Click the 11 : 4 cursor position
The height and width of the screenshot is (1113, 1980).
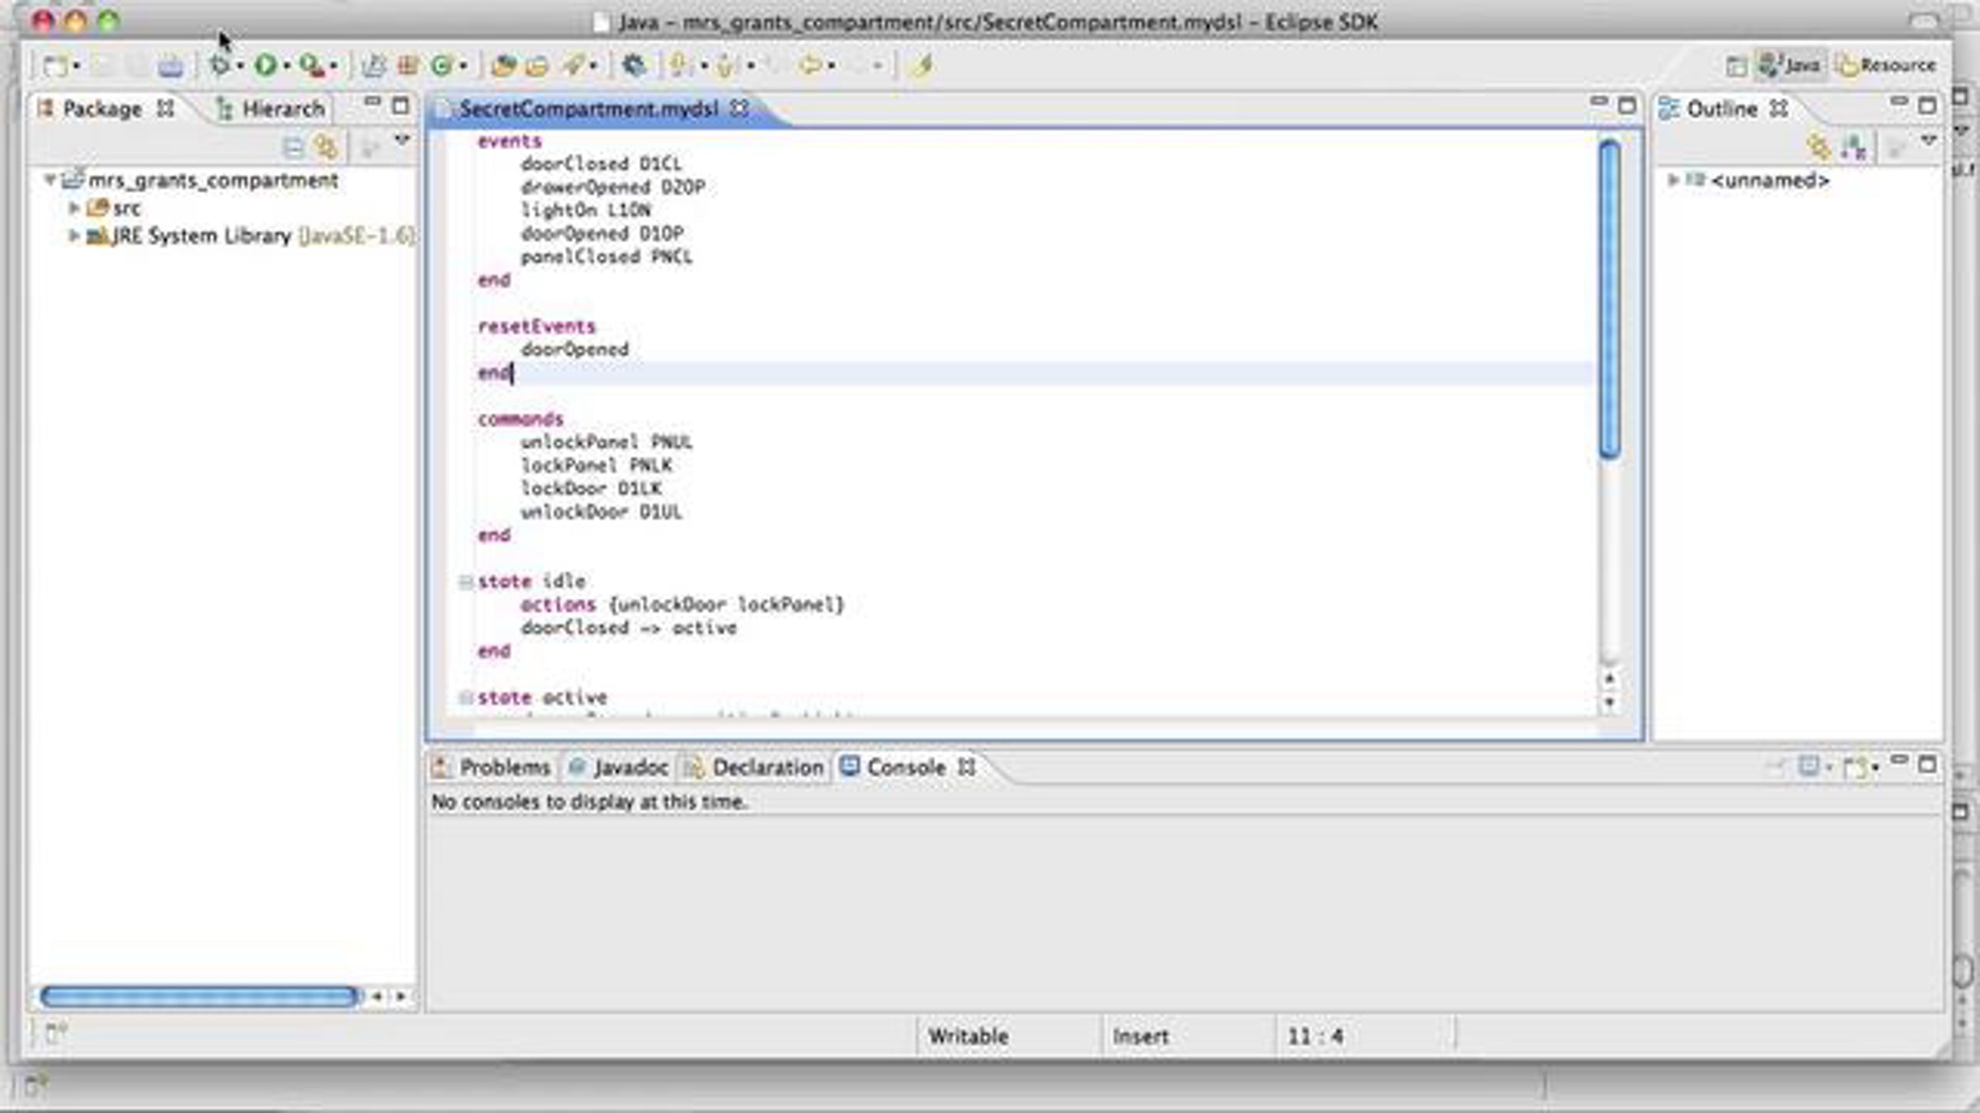(x=1316, y=1036)
